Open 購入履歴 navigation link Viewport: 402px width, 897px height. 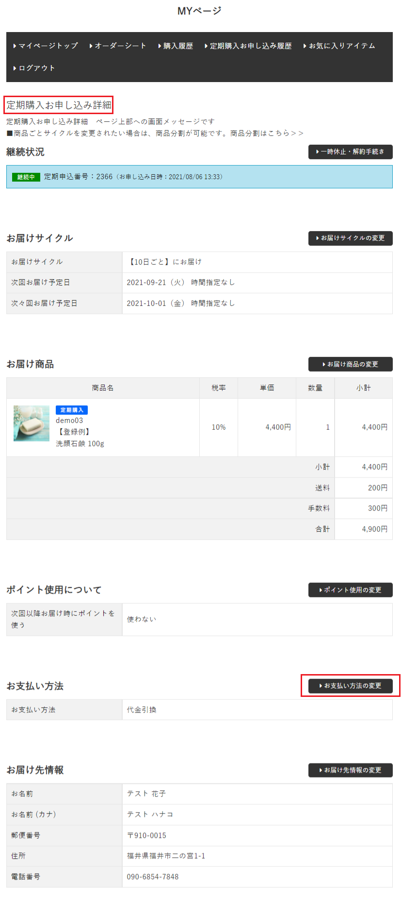pyautogui.click(x=176, y=46)
